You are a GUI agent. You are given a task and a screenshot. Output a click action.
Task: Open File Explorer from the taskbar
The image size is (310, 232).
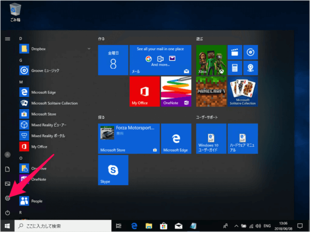149,226
